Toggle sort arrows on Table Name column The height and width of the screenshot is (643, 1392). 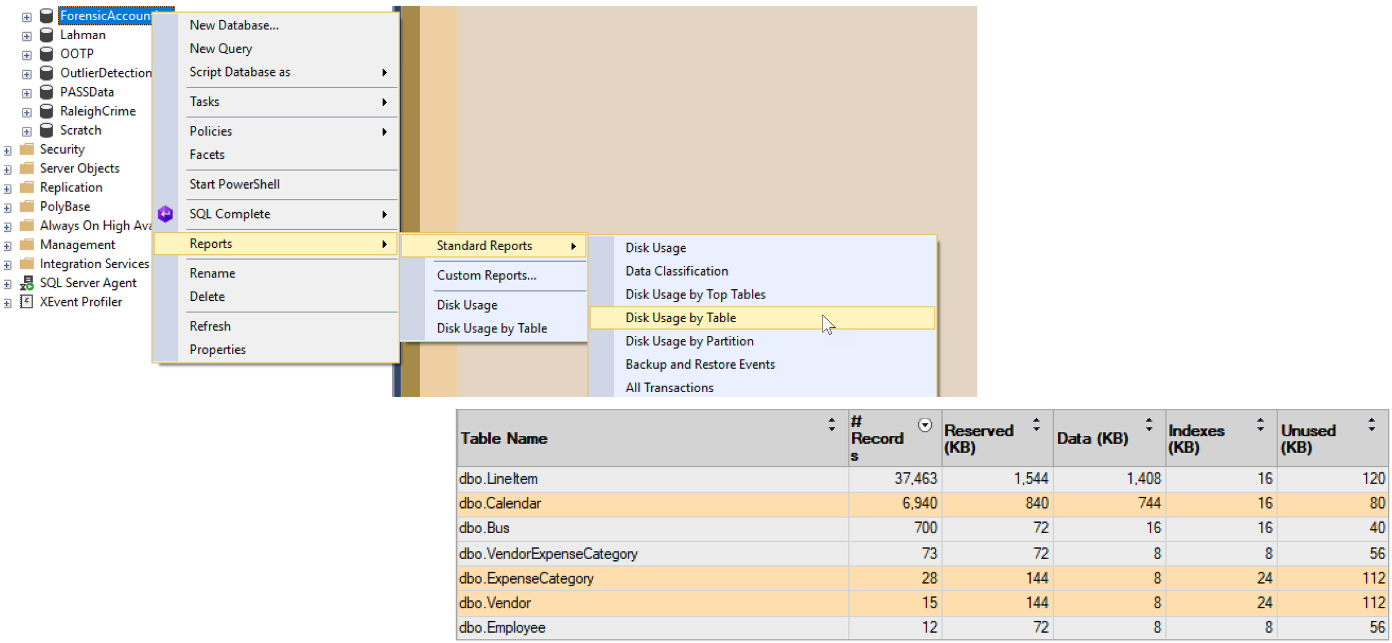click(831, 425)
